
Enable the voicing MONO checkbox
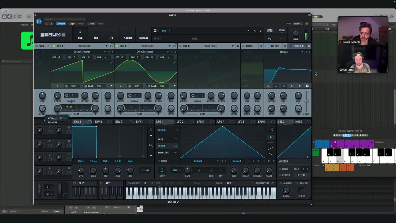point(280,169)
